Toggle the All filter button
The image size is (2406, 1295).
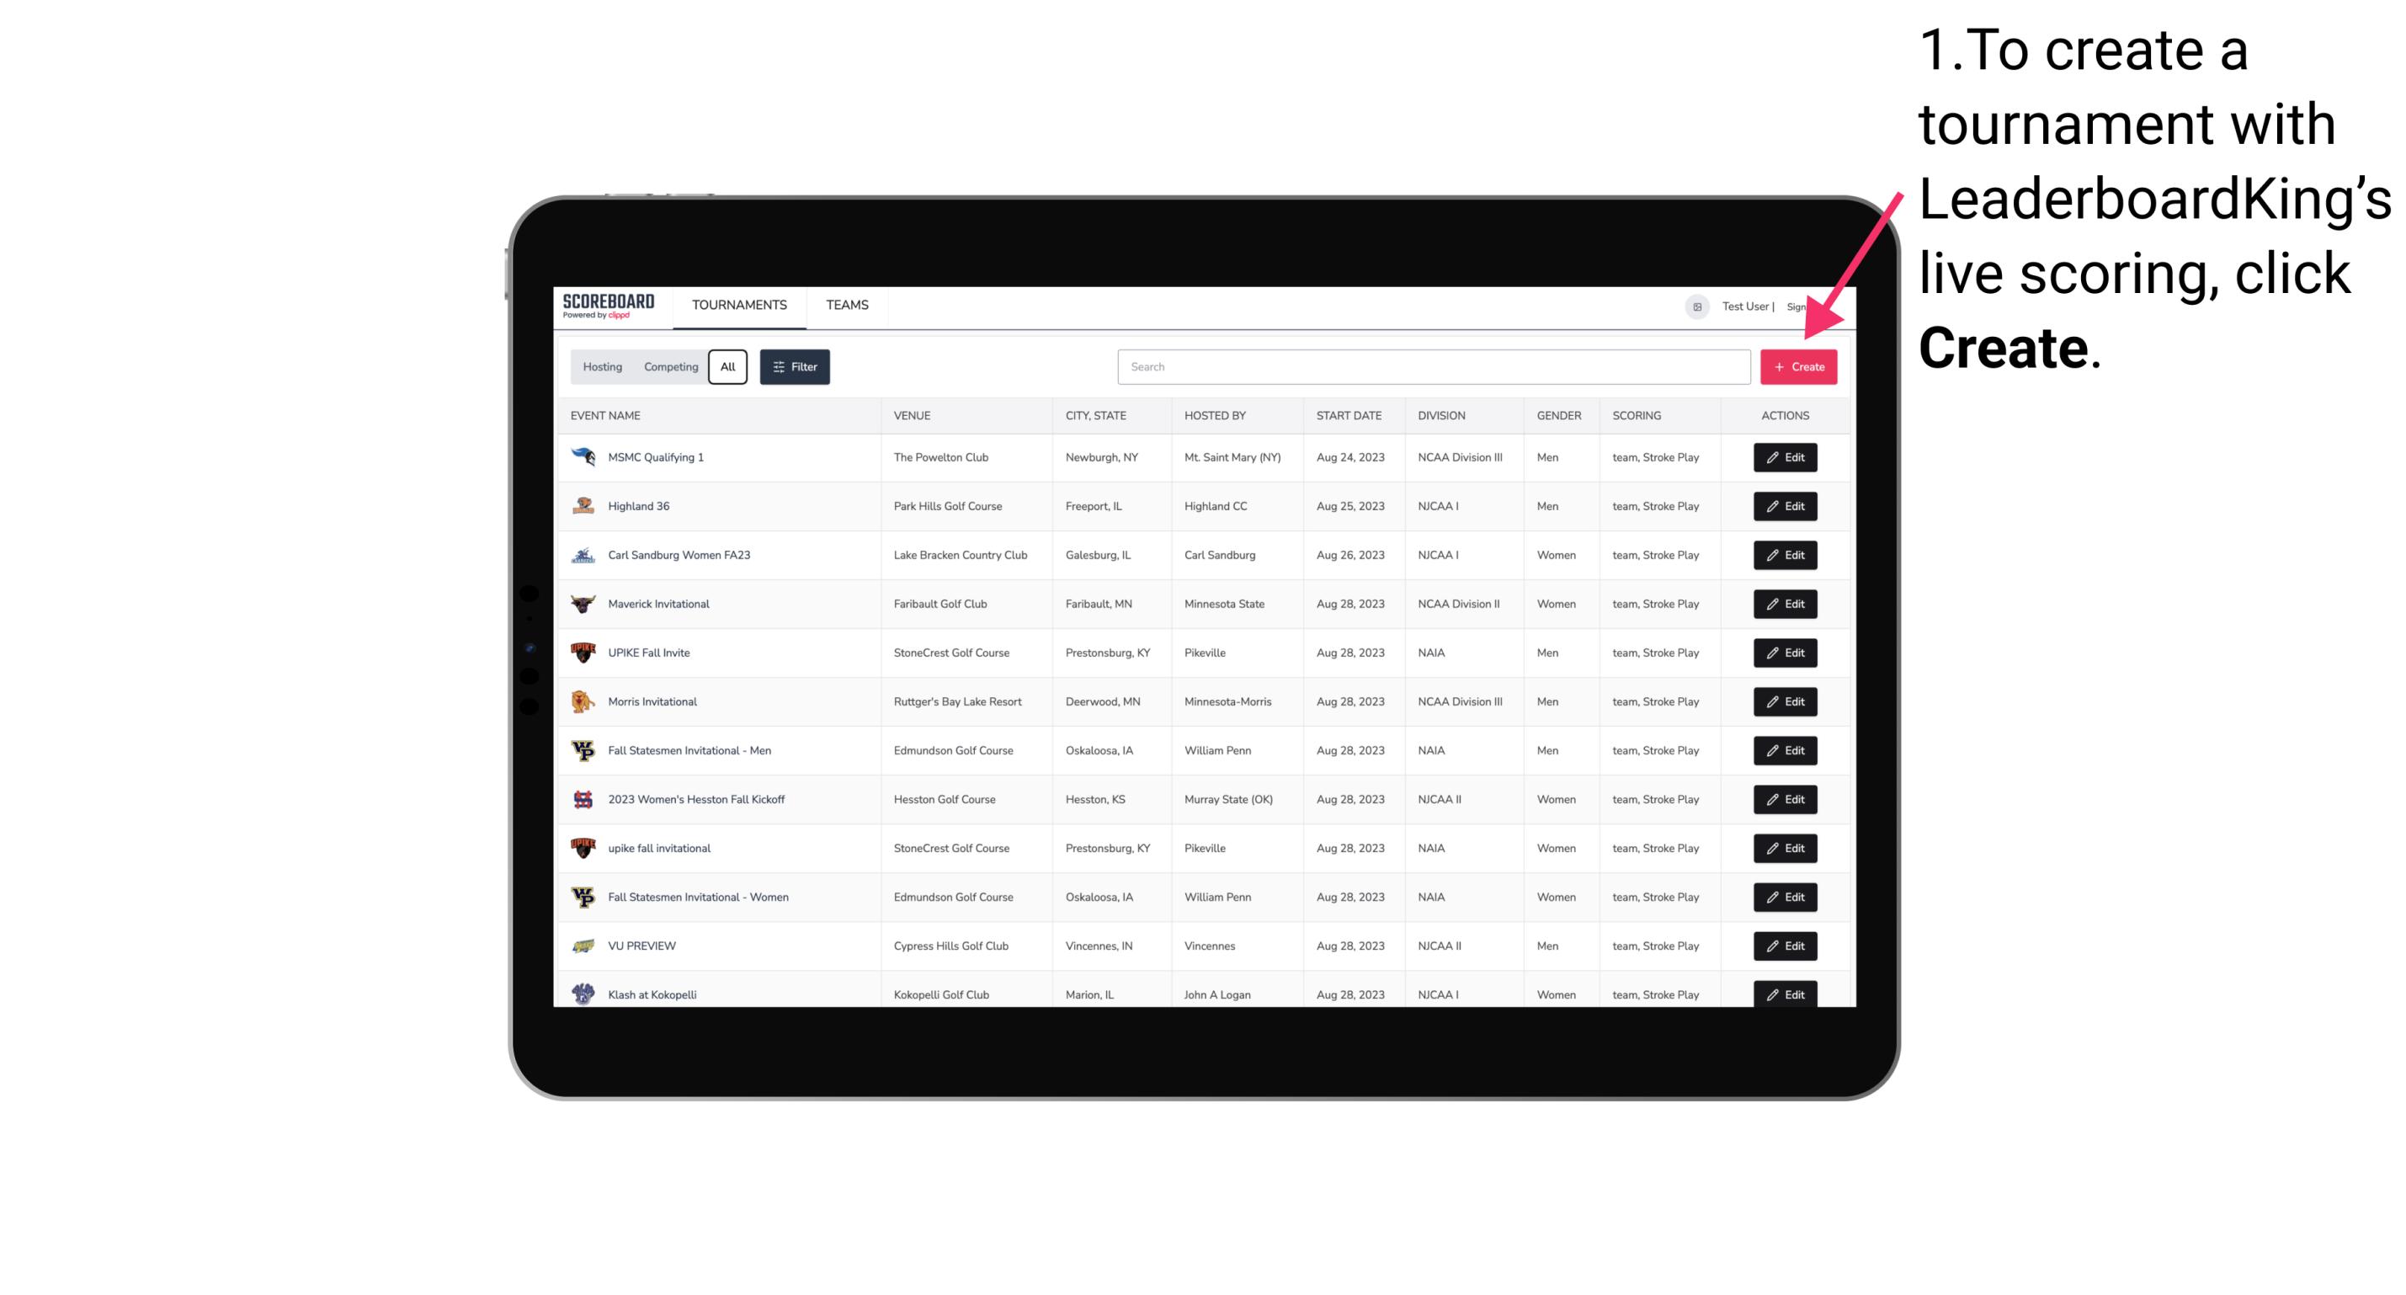click(x=726, y=367)
